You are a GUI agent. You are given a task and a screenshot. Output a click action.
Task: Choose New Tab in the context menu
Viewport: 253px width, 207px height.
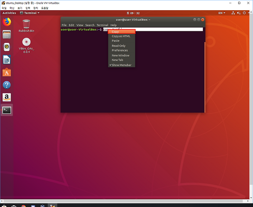click(x=122, y=60)
